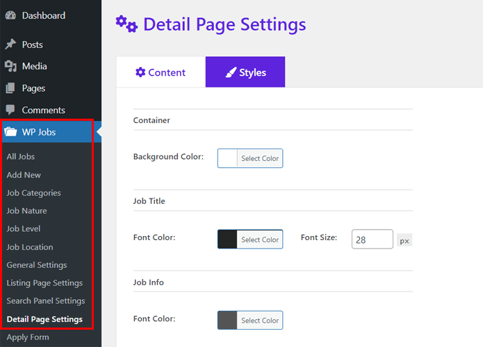
Task: Click Select Color for Background Color
Action: click(x=260, y=158)
